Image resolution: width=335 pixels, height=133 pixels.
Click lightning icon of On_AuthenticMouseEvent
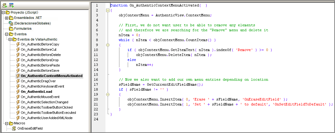[x=18, y=97]
